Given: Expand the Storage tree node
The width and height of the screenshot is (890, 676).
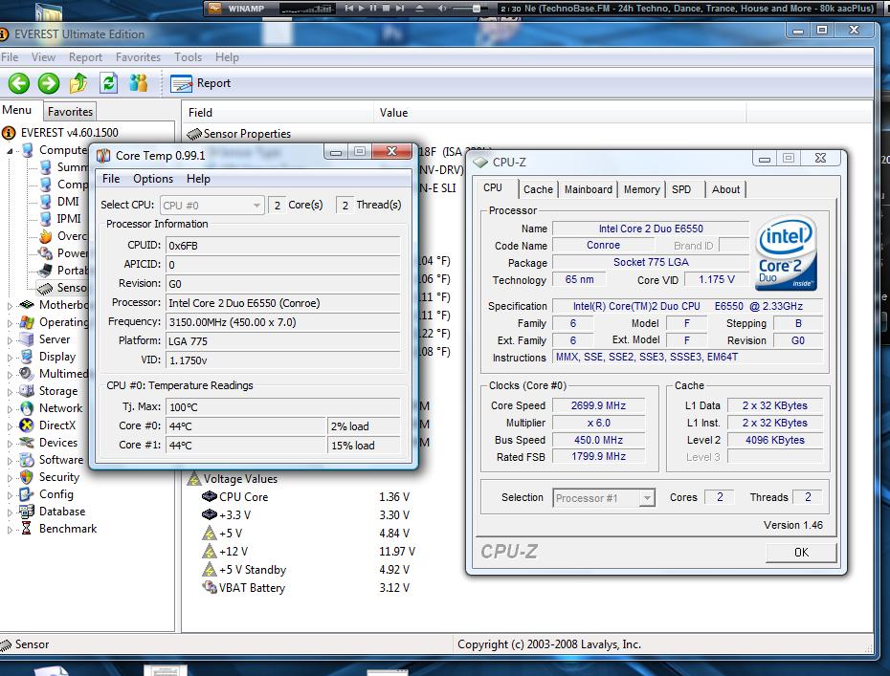Looking at the screenshot, I should [x=9, y=392].
